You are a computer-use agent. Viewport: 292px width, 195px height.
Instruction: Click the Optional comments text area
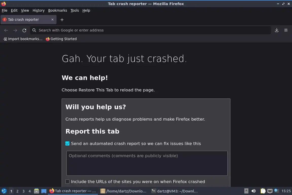(147, 163)
